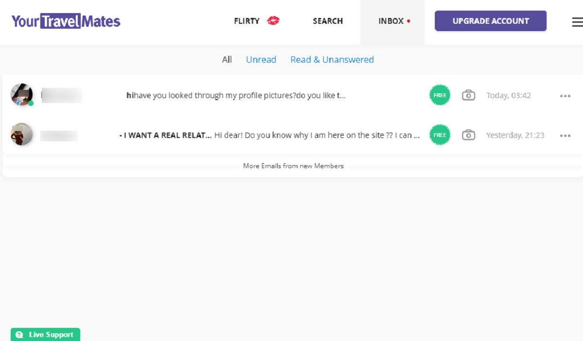The width and height of the screenshot is (583, 341).
Task: Expand More Emails from new Members
Action: pos(293,166)
